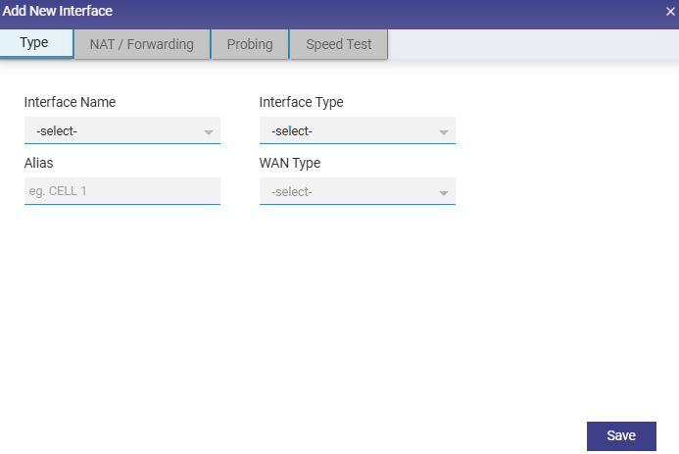Select the Speed Test tab
Viewport: 679px width, 454px height.
339,44
